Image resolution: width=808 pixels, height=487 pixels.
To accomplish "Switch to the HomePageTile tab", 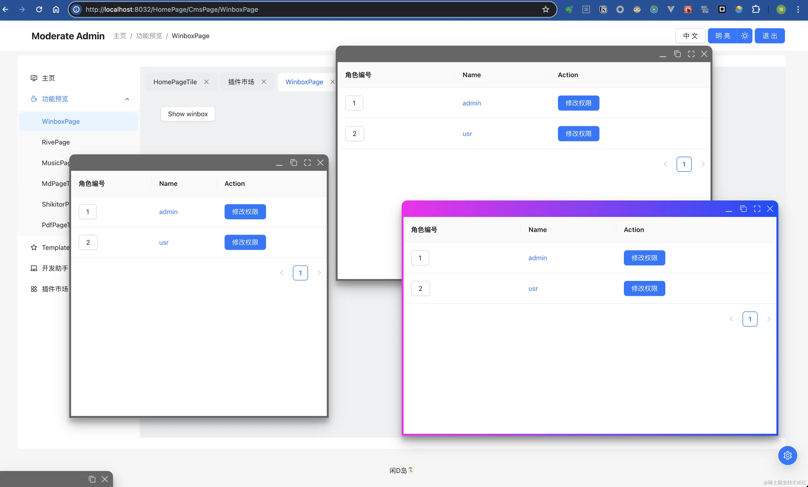I will click(x=175, y=82).
